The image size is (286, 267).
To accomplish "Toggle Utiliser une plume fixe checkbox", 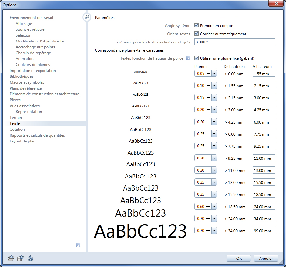I will pos(196,58).
